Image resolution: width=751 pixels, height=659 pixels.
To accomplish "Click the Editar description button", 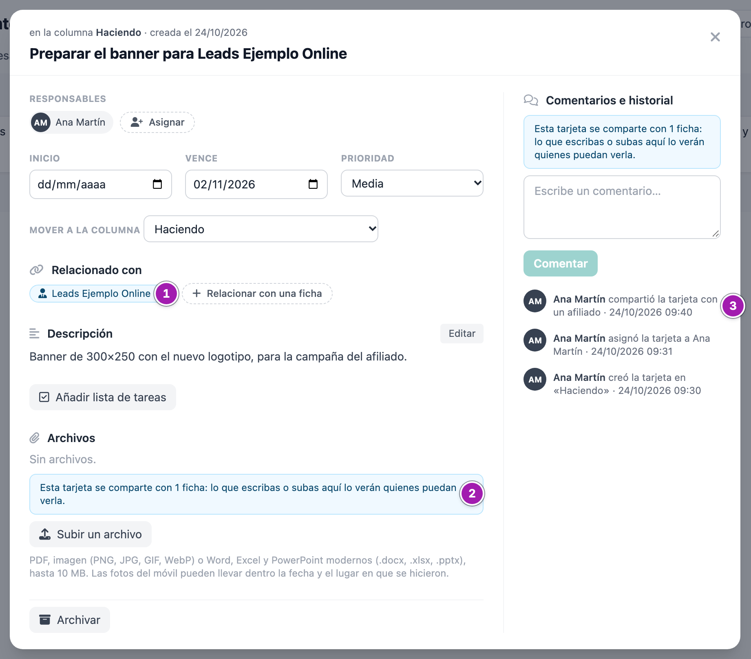I will tap(462, 334).
